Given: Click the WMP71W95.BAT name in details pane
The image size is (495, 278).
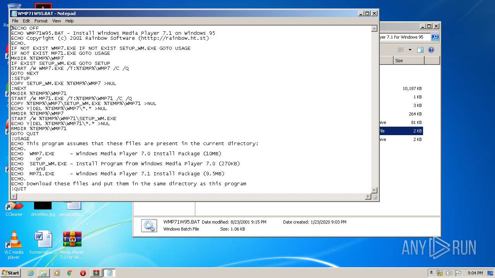Looking at the screenshot, I should click(182, 222).
